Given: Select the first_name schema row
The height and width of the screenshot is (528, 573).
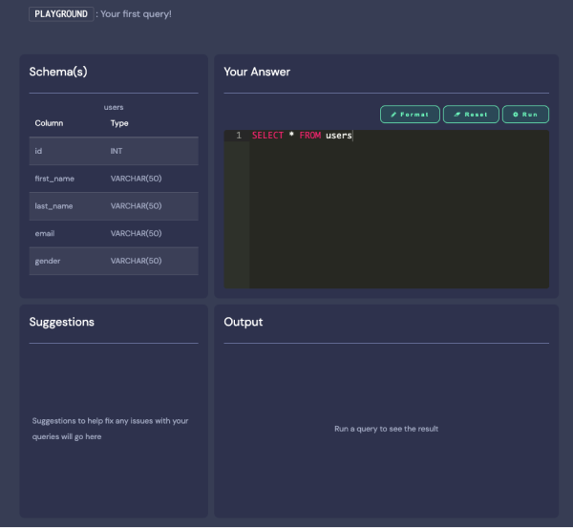Looking at the screenshot, I should click(114, 179).
